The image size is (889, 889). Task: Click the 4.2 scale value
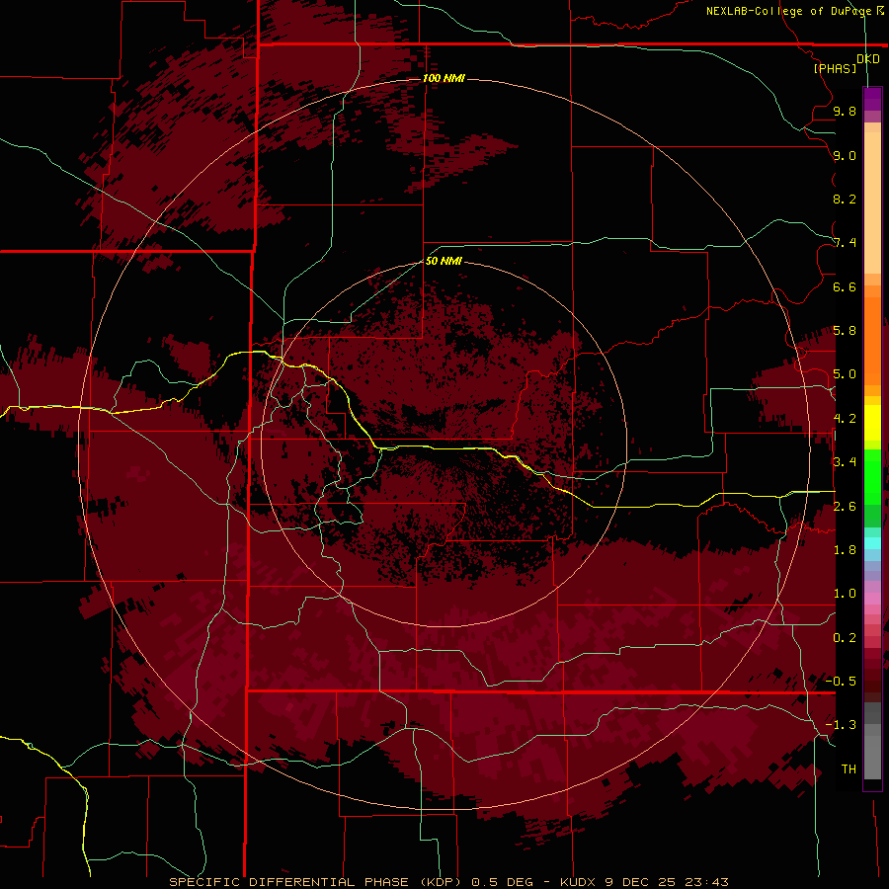point(845,419)
